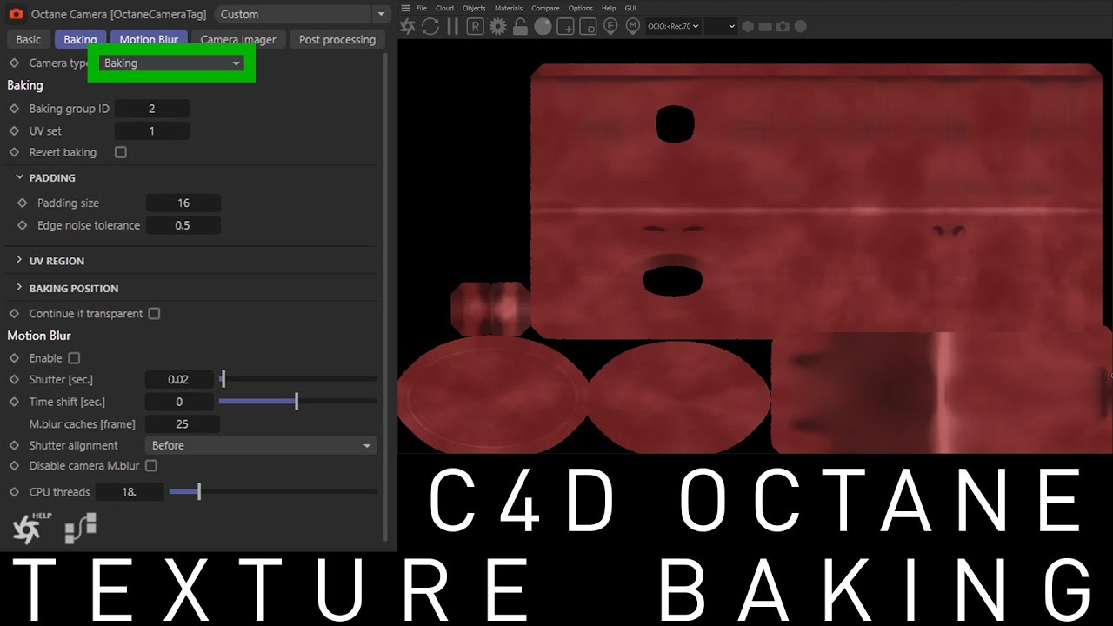Click the Octane send scene render icon

click(408, 26)
